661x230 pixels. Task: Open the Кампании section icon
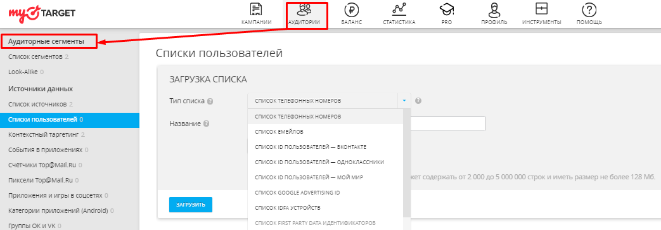(256, 10)
